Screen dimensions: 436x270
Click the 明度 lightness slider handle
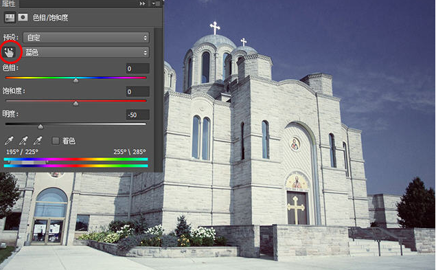tap(41, 126)
